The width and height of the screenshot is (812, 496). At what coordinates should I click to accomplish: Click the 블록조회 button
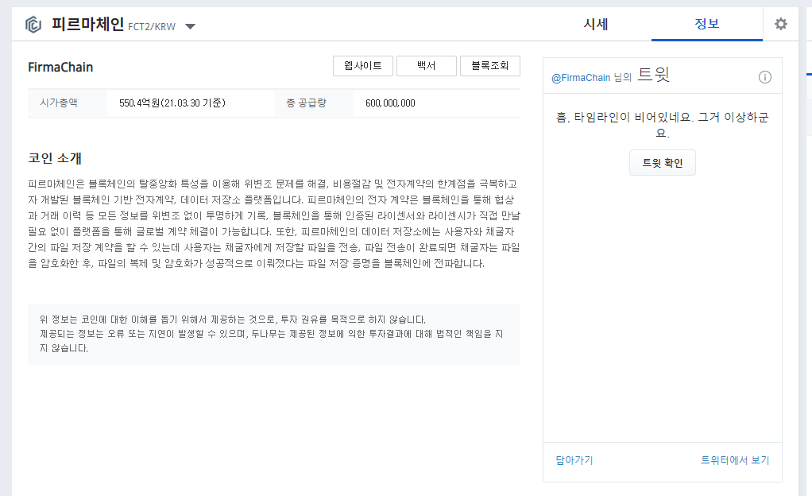[490, 66]
